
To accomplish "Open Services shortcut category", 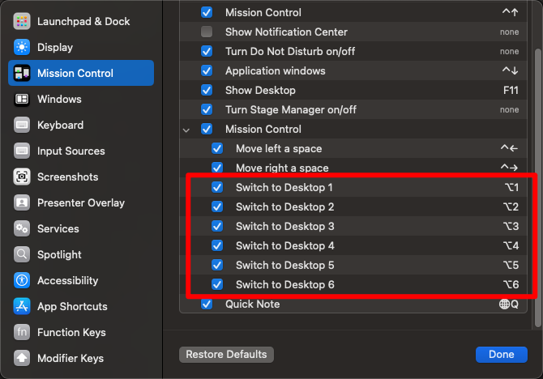I will click(81, 228).
